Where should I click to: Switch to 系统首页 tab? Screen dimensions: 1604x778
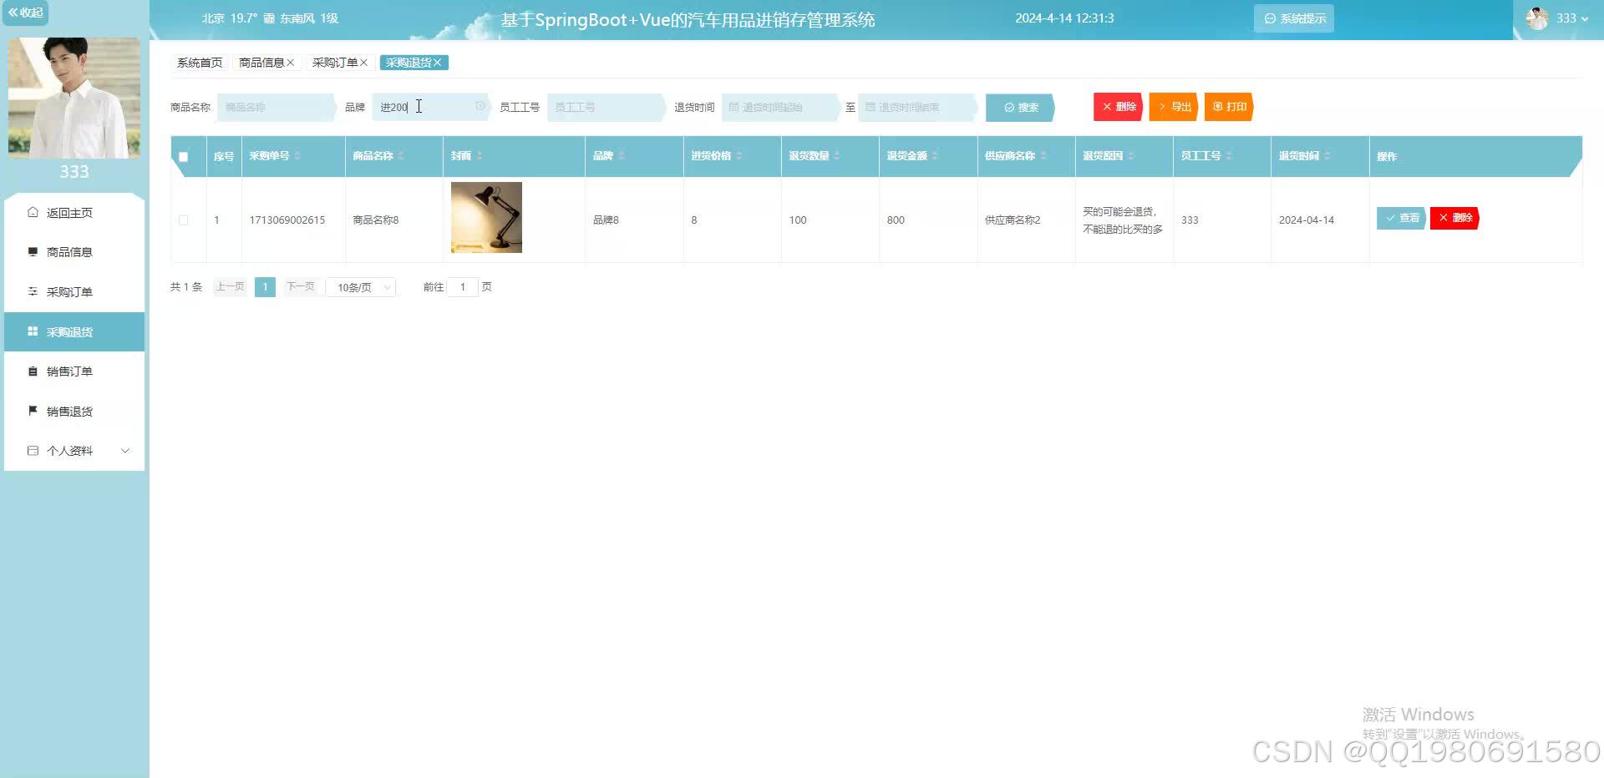tap(200, 63)
